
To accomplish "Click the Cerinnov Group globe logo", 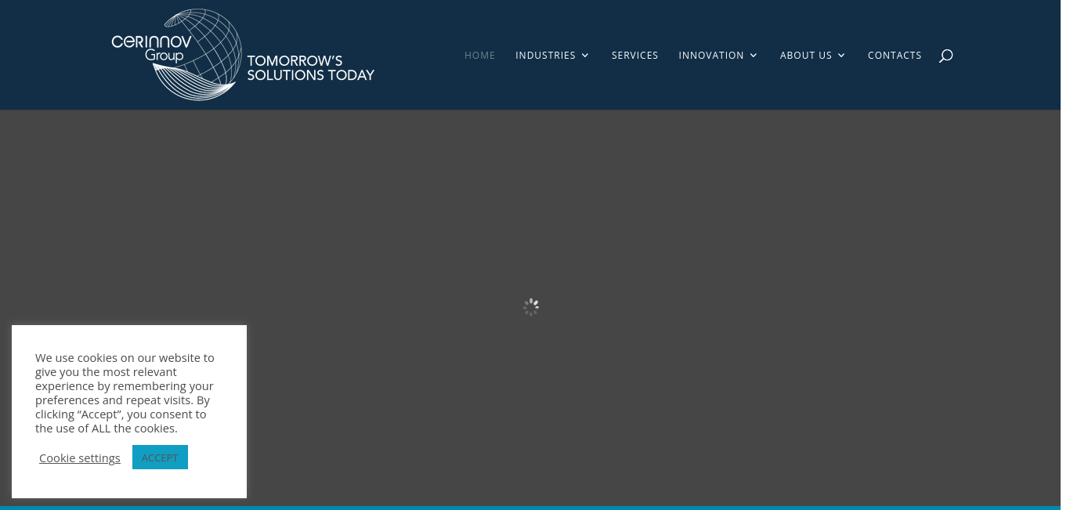I will [x=177, y=55].
